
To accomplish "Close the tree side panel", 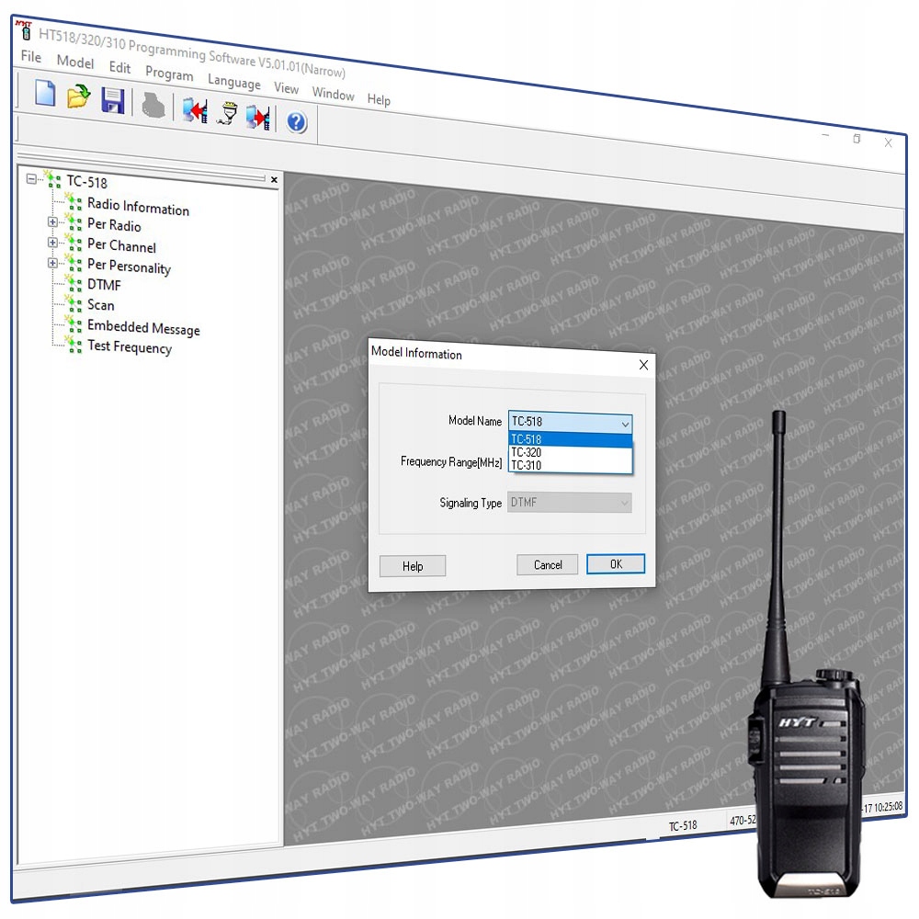I will click(274, 180).
